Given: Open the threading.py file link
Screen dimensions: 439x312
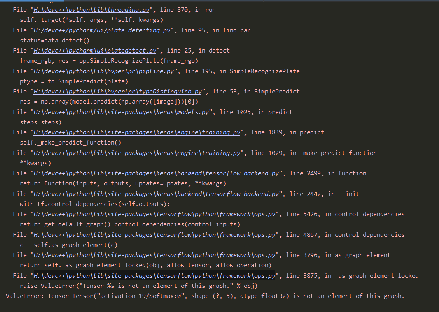Looking at the screenshot, I should [91, 10].
